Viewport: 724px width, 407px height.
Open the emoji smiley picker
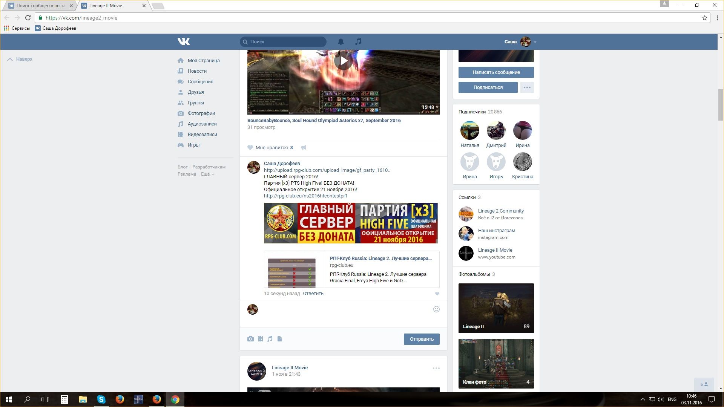point(436,309)
